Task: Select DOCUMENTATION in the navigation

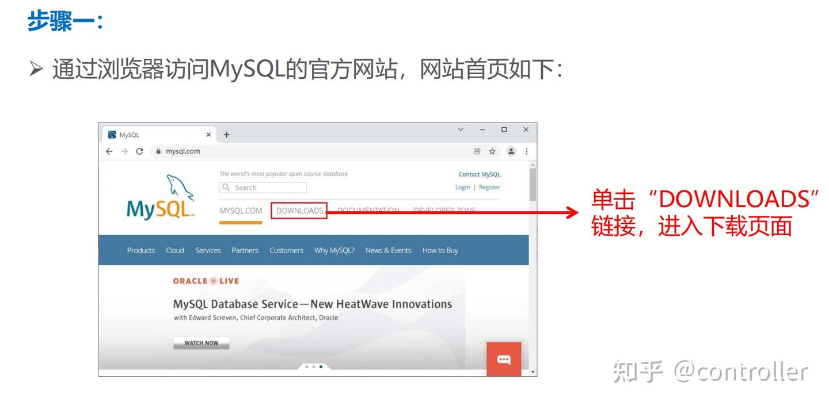Action: point(368,211)
